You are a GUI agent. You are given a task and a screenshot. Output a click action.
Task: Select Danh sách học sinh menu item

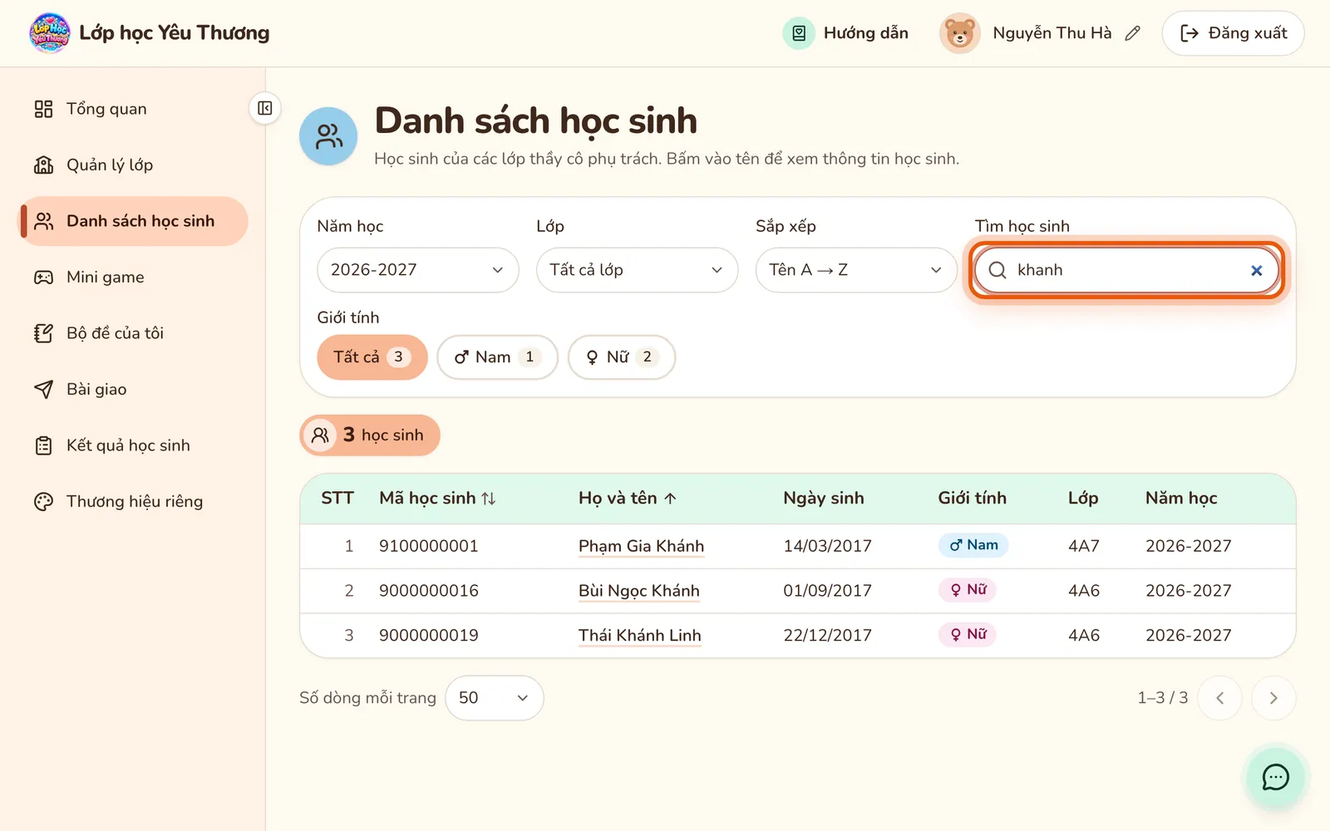(x=135, y=221)
